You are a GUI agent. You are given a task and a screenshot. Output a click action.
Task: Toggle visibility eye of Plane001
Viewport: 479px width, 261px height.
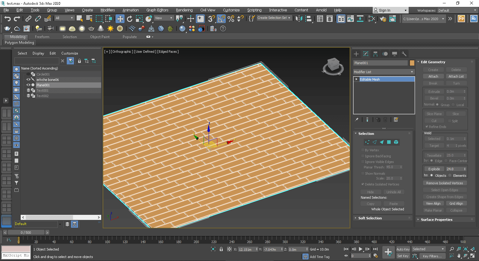[x=28, y=85]
